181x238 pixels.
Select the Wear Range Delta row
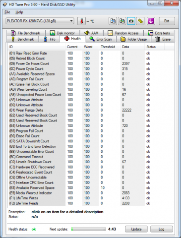point(91,110)
